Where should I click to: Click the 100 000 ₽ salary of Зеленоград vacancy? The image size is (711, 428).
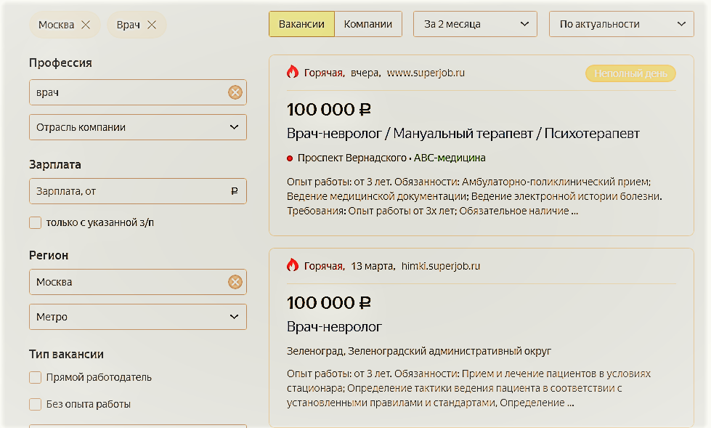pos(329,303)
